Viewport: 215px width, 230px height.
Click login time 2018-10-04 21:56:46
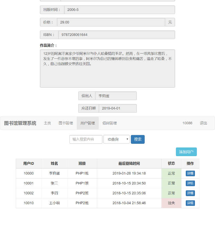pos(129,203)
